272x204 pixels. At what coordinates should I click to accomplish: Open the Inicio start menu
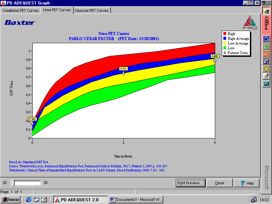coord(10,200)
